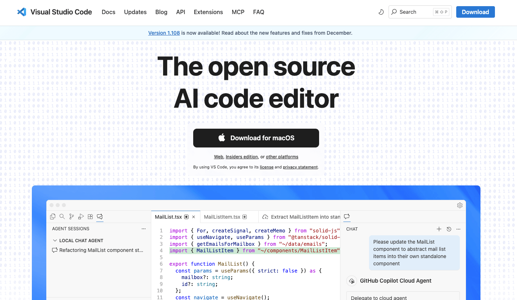The image size is (517, 300).
Task: Open the Docs menu item
Action: click(x=108, y=12)
